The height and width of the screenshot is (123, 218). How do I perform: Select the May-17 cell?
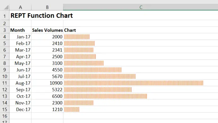[x=21, y=63]
